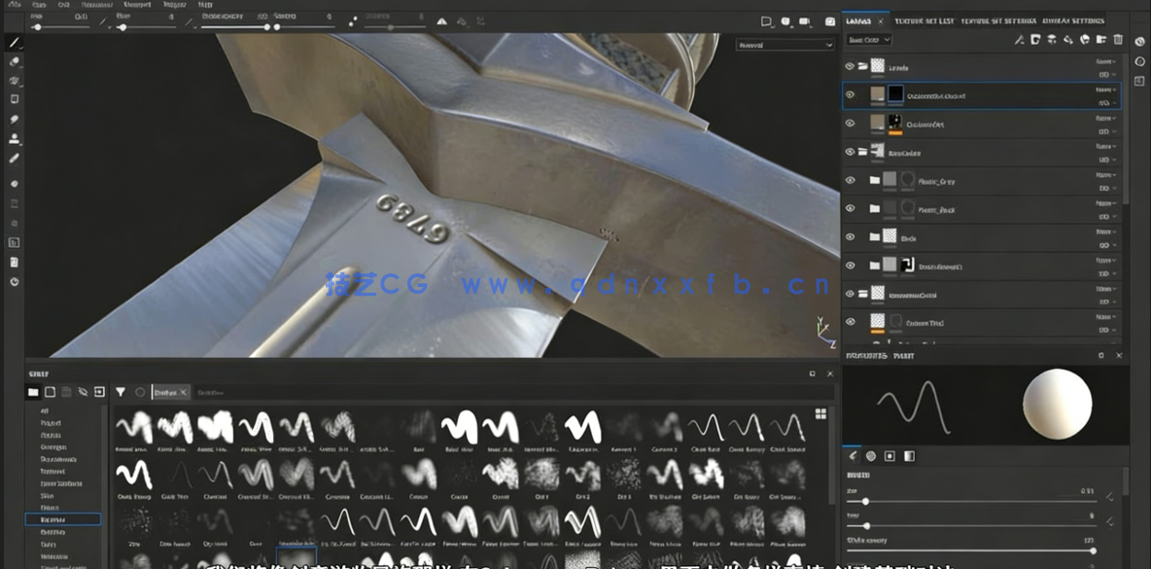This screenshot has width=1151, height=569.
Task: Open the blending mode dropdown in the viewport corner
Action: tap(785, 44)
